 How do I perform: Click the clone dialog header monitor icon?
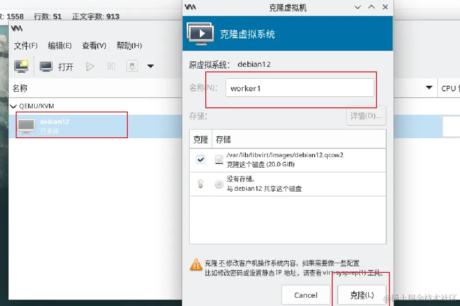[x=200, y=34]
